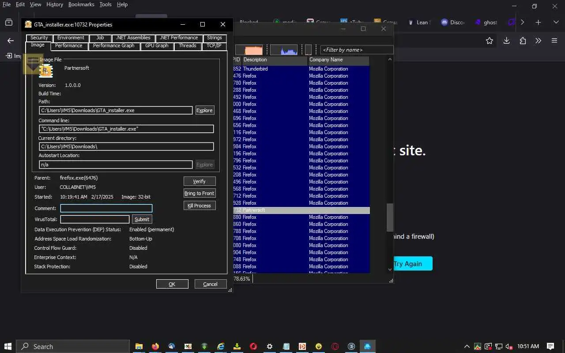Open the Discord browser tab
This screenshot has height=353, width=565.
[453, 22]
